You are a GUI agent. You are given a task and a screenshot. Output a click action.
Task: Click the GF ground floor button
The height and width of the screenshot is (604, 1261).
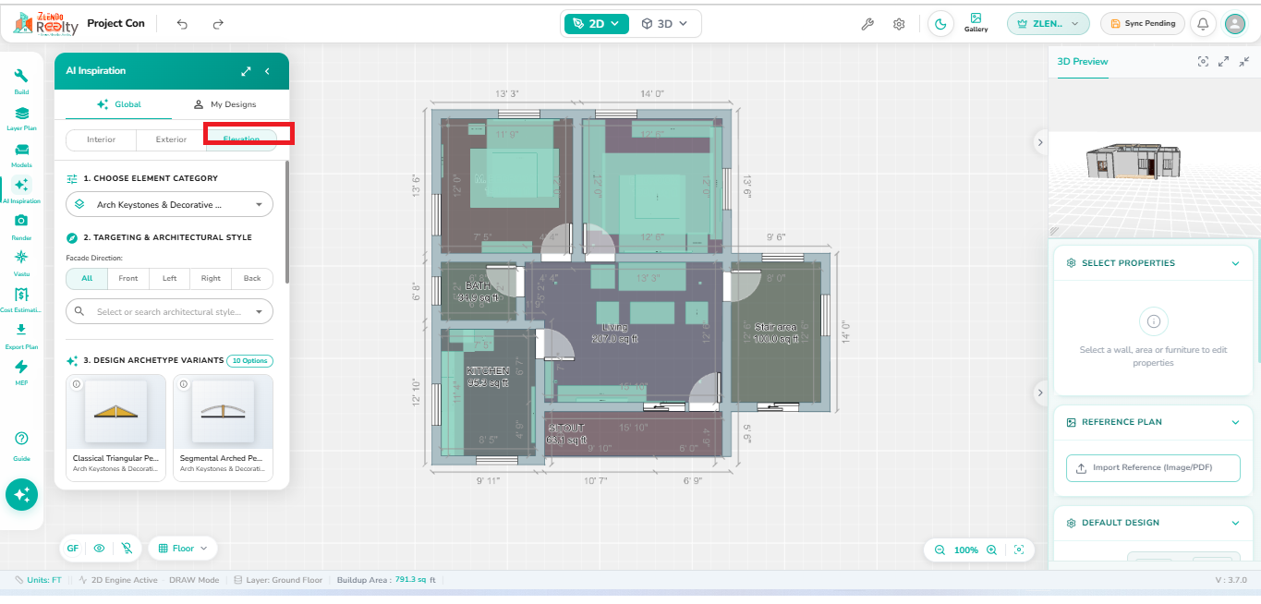73,548
